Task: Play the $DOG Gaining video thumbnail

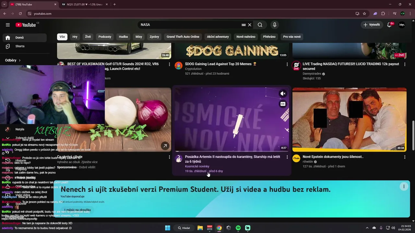Action: click(231, 51)
